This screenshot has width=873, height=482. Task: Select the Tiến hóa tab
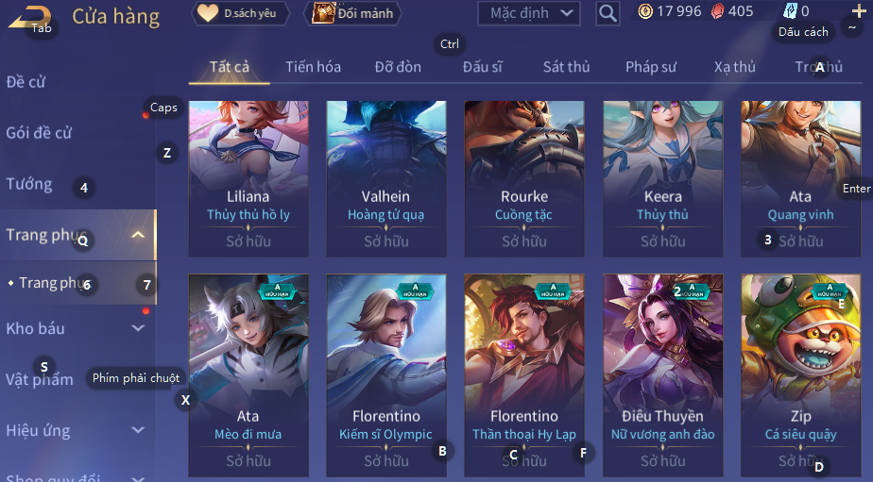pyautogui.click(x=313, y=67)
